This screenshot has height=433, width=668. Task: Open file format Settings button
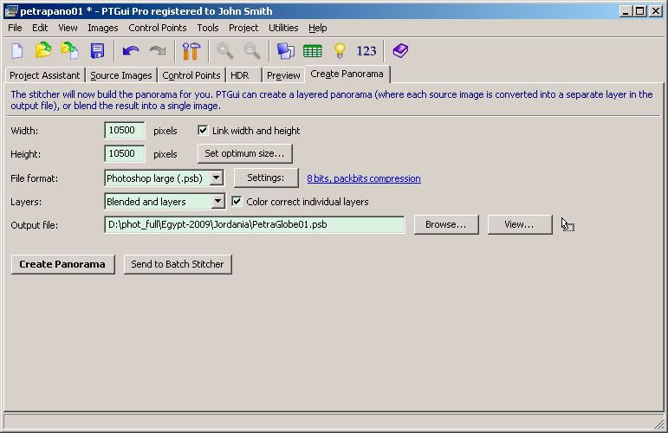(x=266, y=178)
